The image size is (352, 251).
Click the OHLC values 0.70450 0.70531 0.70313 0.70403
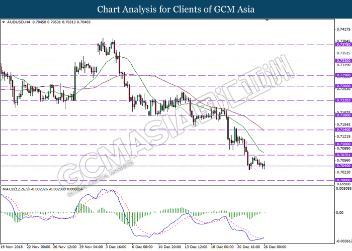61,22
